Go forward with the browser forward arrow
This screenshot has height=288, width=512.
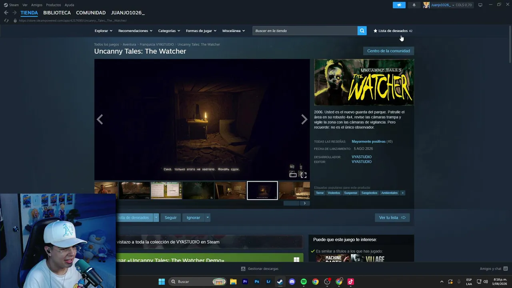coord(14,13)
